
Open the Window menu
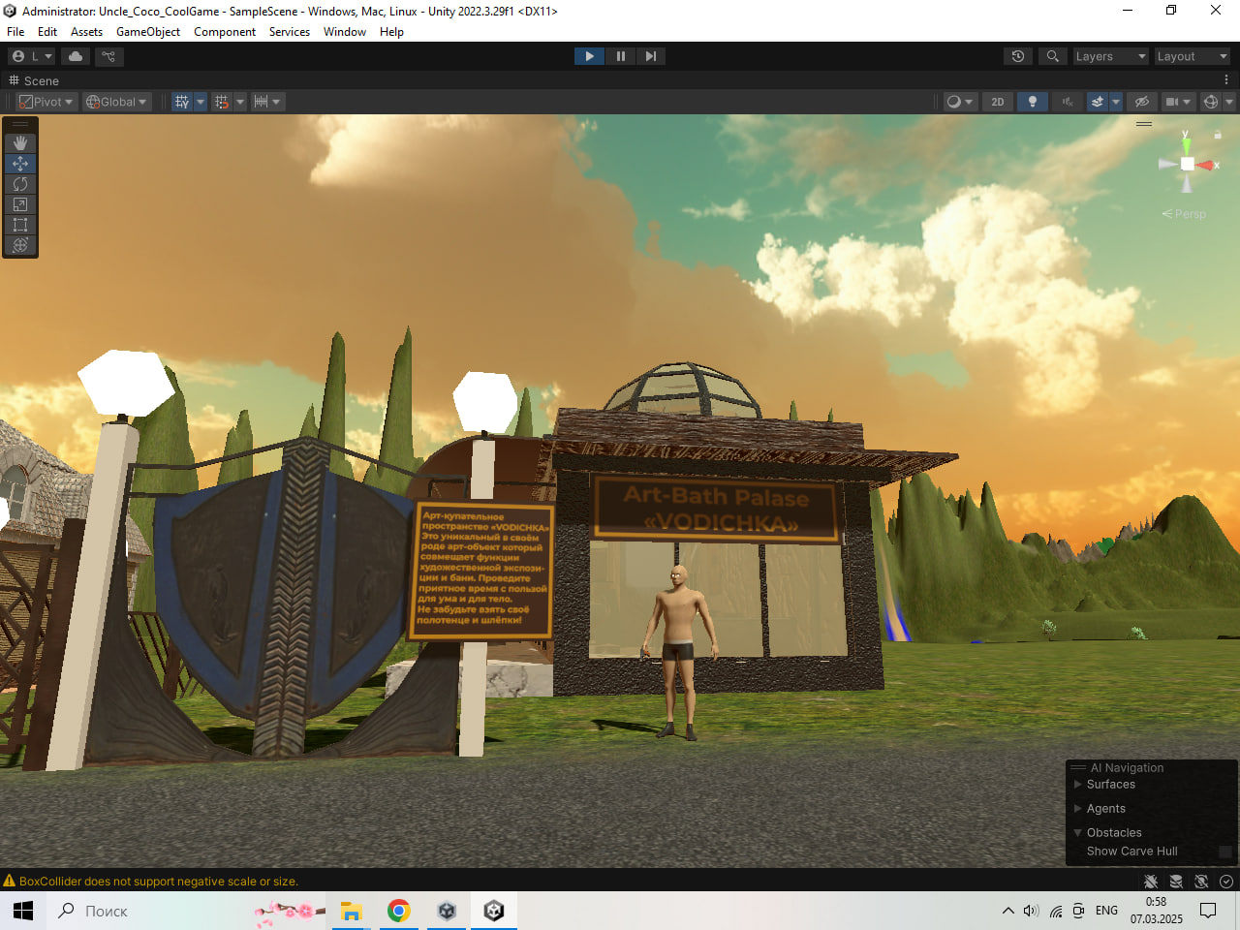click(345, 32)
